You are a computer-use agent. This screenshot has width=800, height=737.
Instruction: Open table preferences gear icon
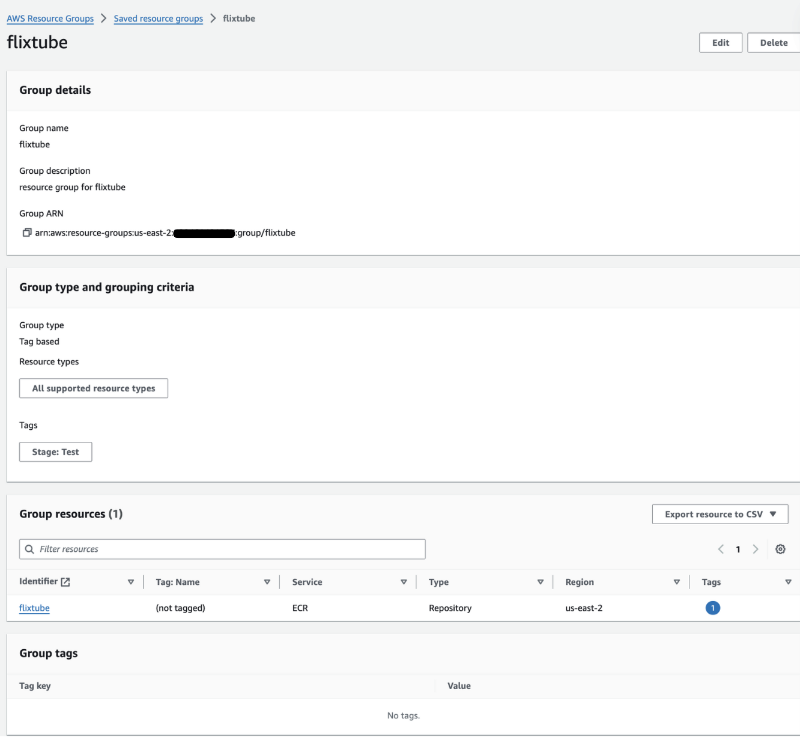click(x=780, y=549)
